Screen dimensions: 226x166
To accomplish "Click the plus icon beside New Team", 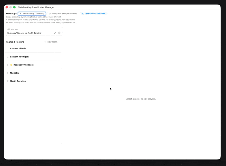I will (x=45, y=42).
